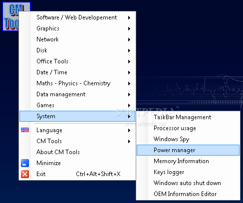Screen dimensions: 243x203
Task: Click the flag icon beside Language
Action: pos(25,130)
